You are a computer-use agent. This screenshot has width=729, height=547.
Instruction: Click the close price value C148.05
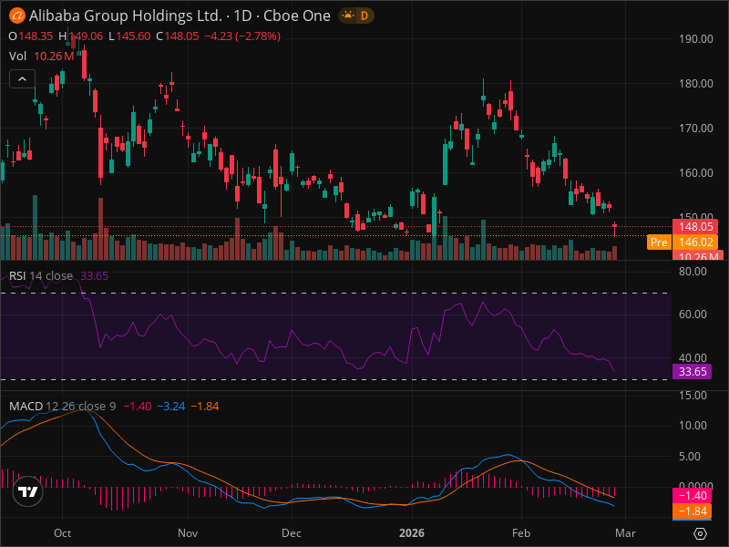point(177,36)
